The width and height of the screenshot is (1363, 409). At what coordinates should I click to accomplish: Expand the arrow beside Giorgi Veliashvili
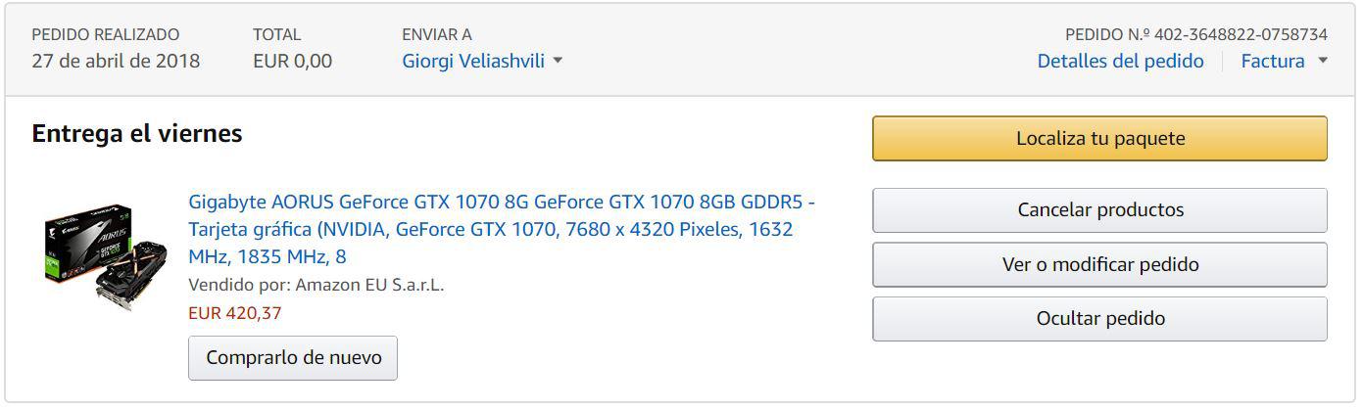coord(558,62)
